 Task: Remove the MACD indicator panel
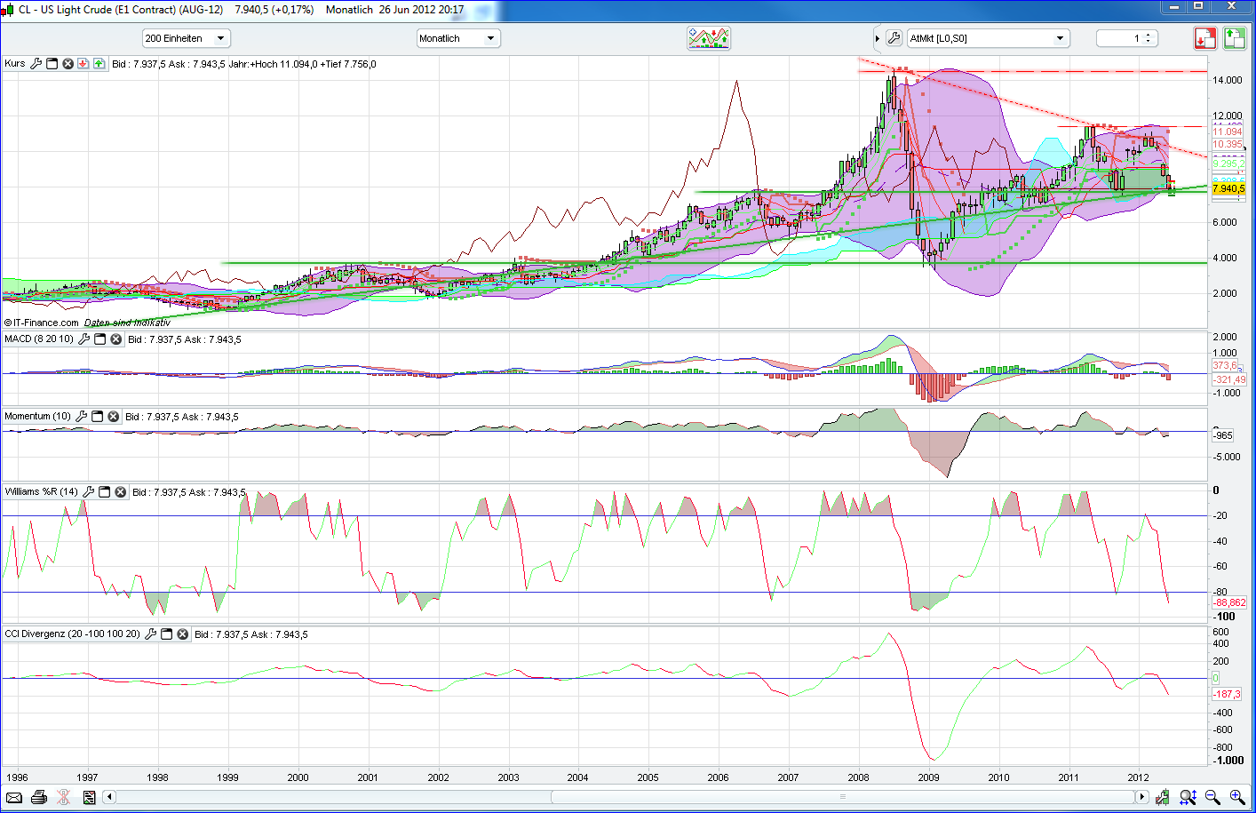click(116, 339)
